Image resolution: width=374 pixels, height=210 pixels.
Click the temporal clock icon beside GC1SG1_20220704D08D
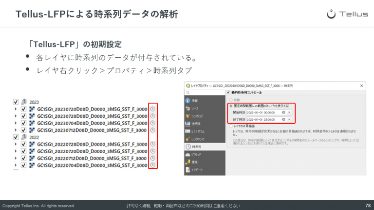click(153, 165)
